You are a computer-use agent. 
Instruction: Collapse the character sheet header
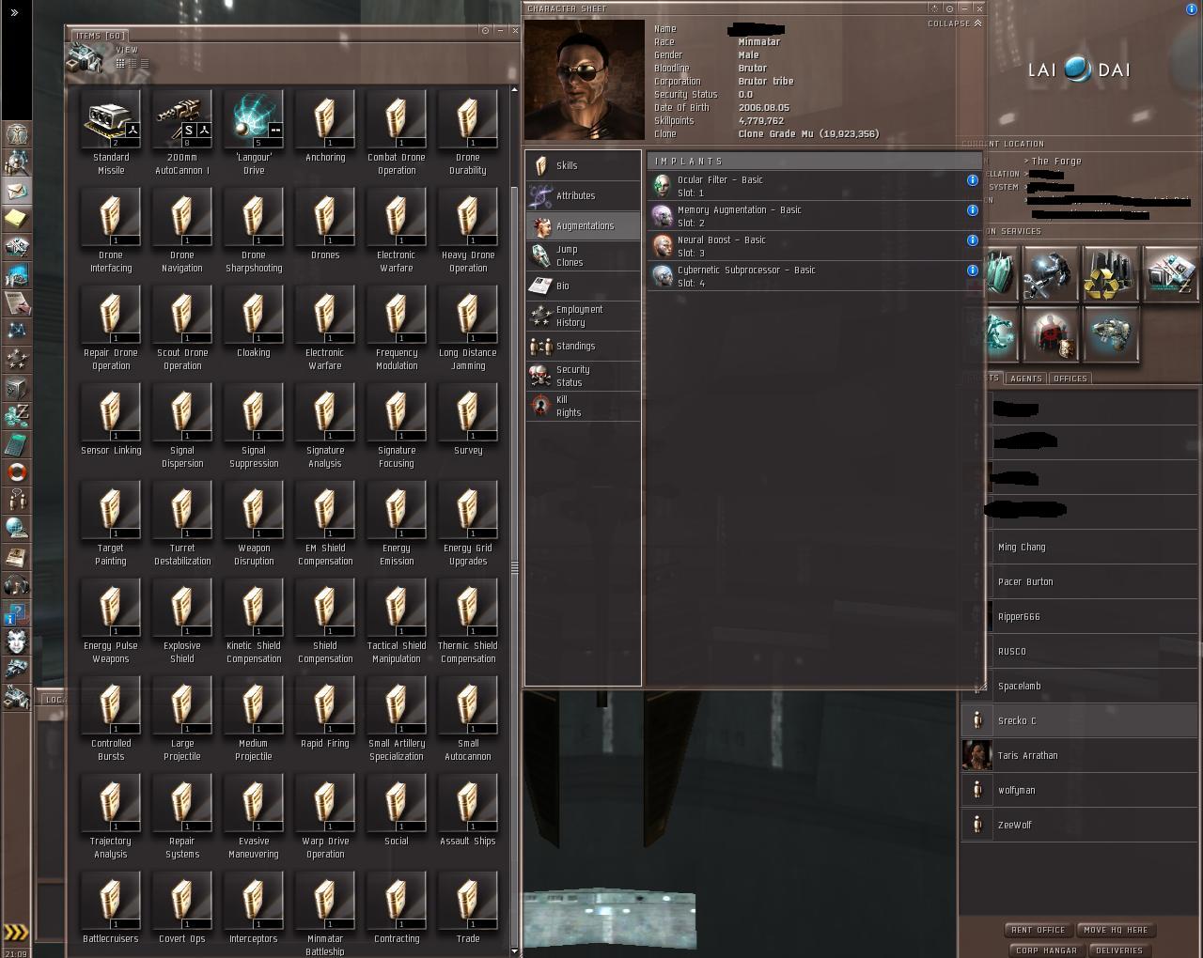tap(955, 23)
